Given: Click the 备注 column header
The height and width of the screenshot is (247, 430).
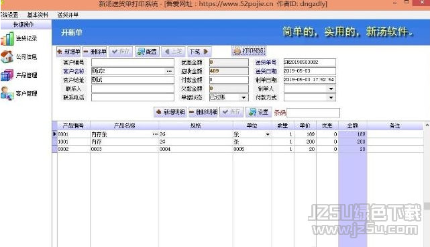Looking at the screenshot, I should (395, 126).
